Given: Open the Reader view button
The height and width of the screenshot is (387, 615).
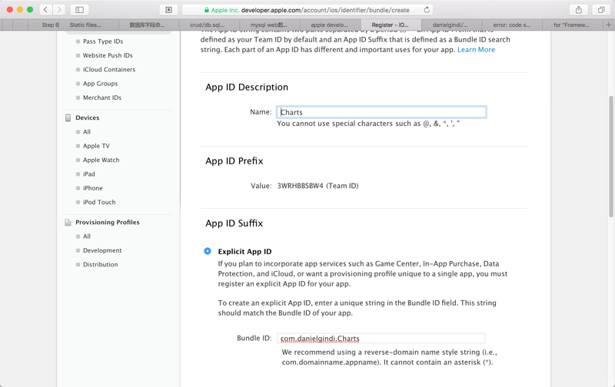Looking at the screenshot, I should 168,10.
